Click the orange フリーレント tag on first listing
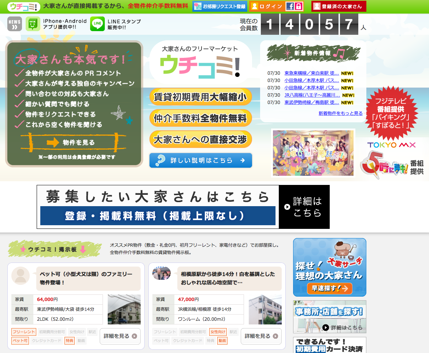Viewport: 429px width, 353px height. click(x=24, y=332)
